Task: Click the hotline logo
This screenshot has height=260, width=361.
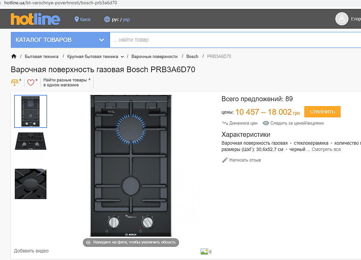Action: 35,19
